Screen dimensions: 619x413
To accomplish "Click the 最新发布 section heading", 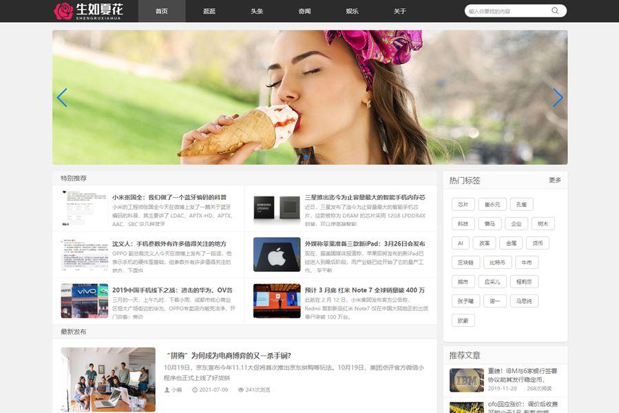I will [x=74, y=332].
